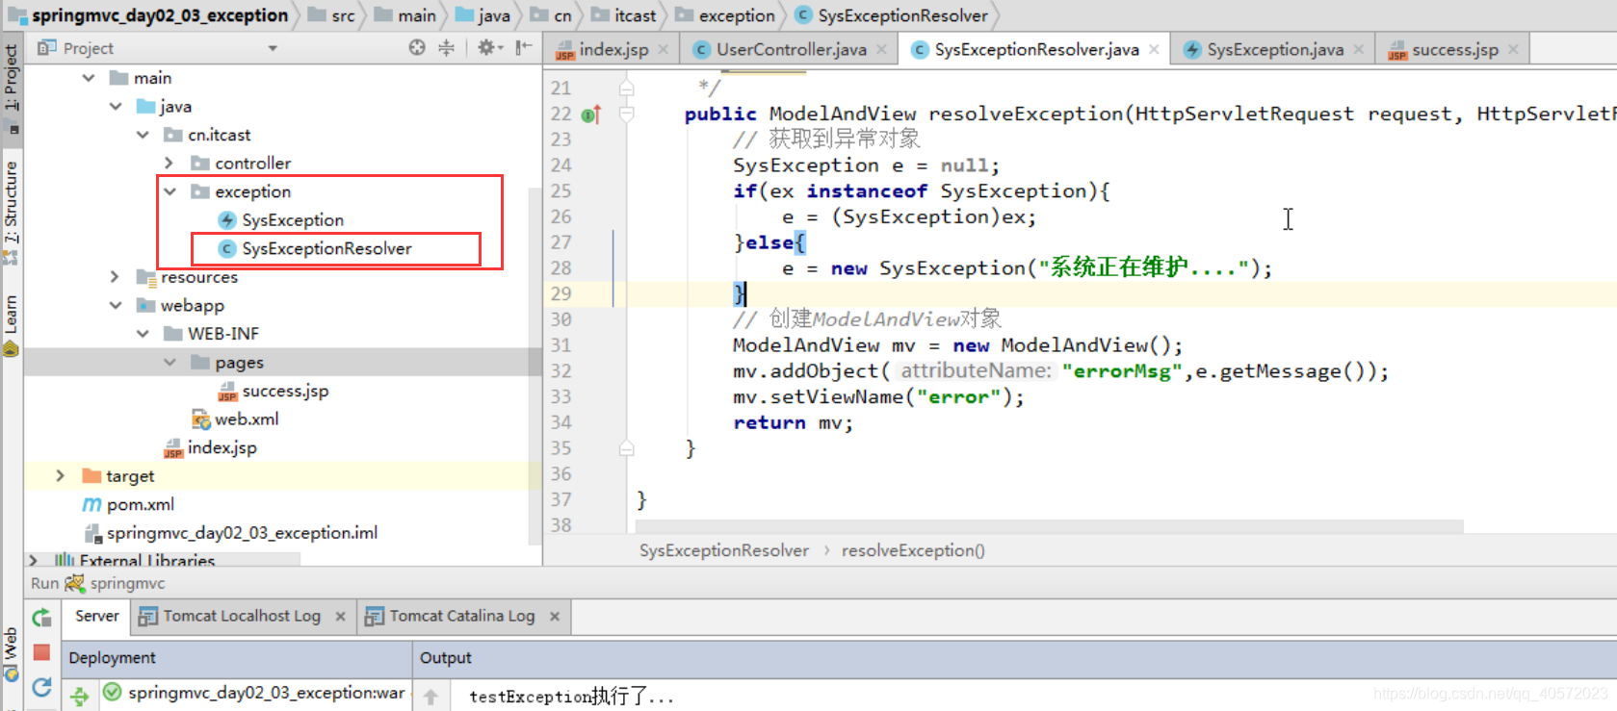Image resolution: width=1617 pixels, height=711 pixels.
Task: Expand the controller package
Action: click(170, 163)
